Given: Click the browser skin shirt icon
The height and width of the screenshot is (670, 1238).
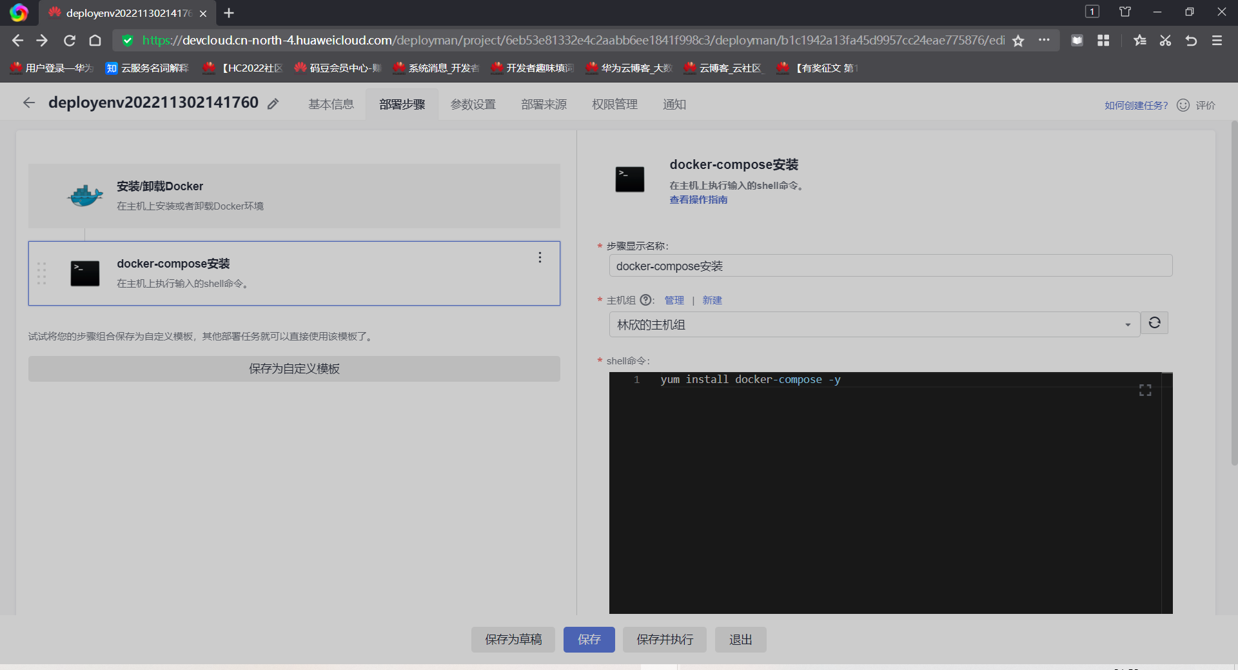Looking at the screenshot, I should click(x=1125, y=12).
